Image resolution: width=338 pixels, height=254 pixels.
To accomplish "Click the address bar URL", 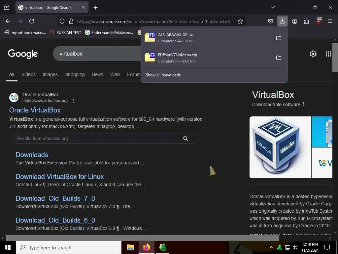I will pos(154,21).
